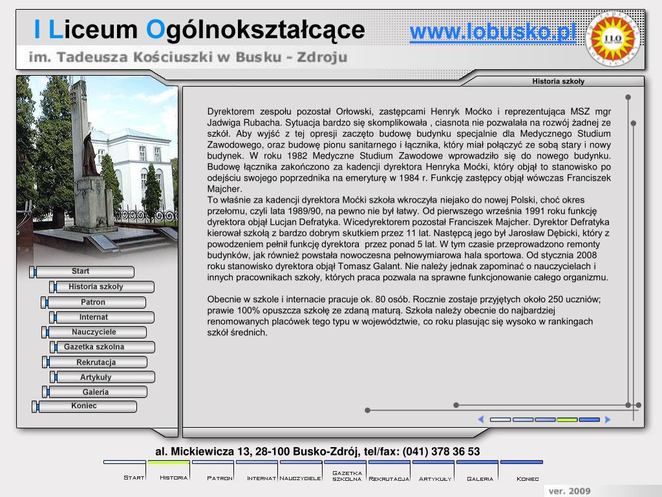
Task: Click the green fourth page indicator
Action: 567,419
